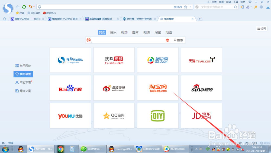Open the 淘宝网 Taobao tile
Screen dimensions: 271x153
click(158, 88)
